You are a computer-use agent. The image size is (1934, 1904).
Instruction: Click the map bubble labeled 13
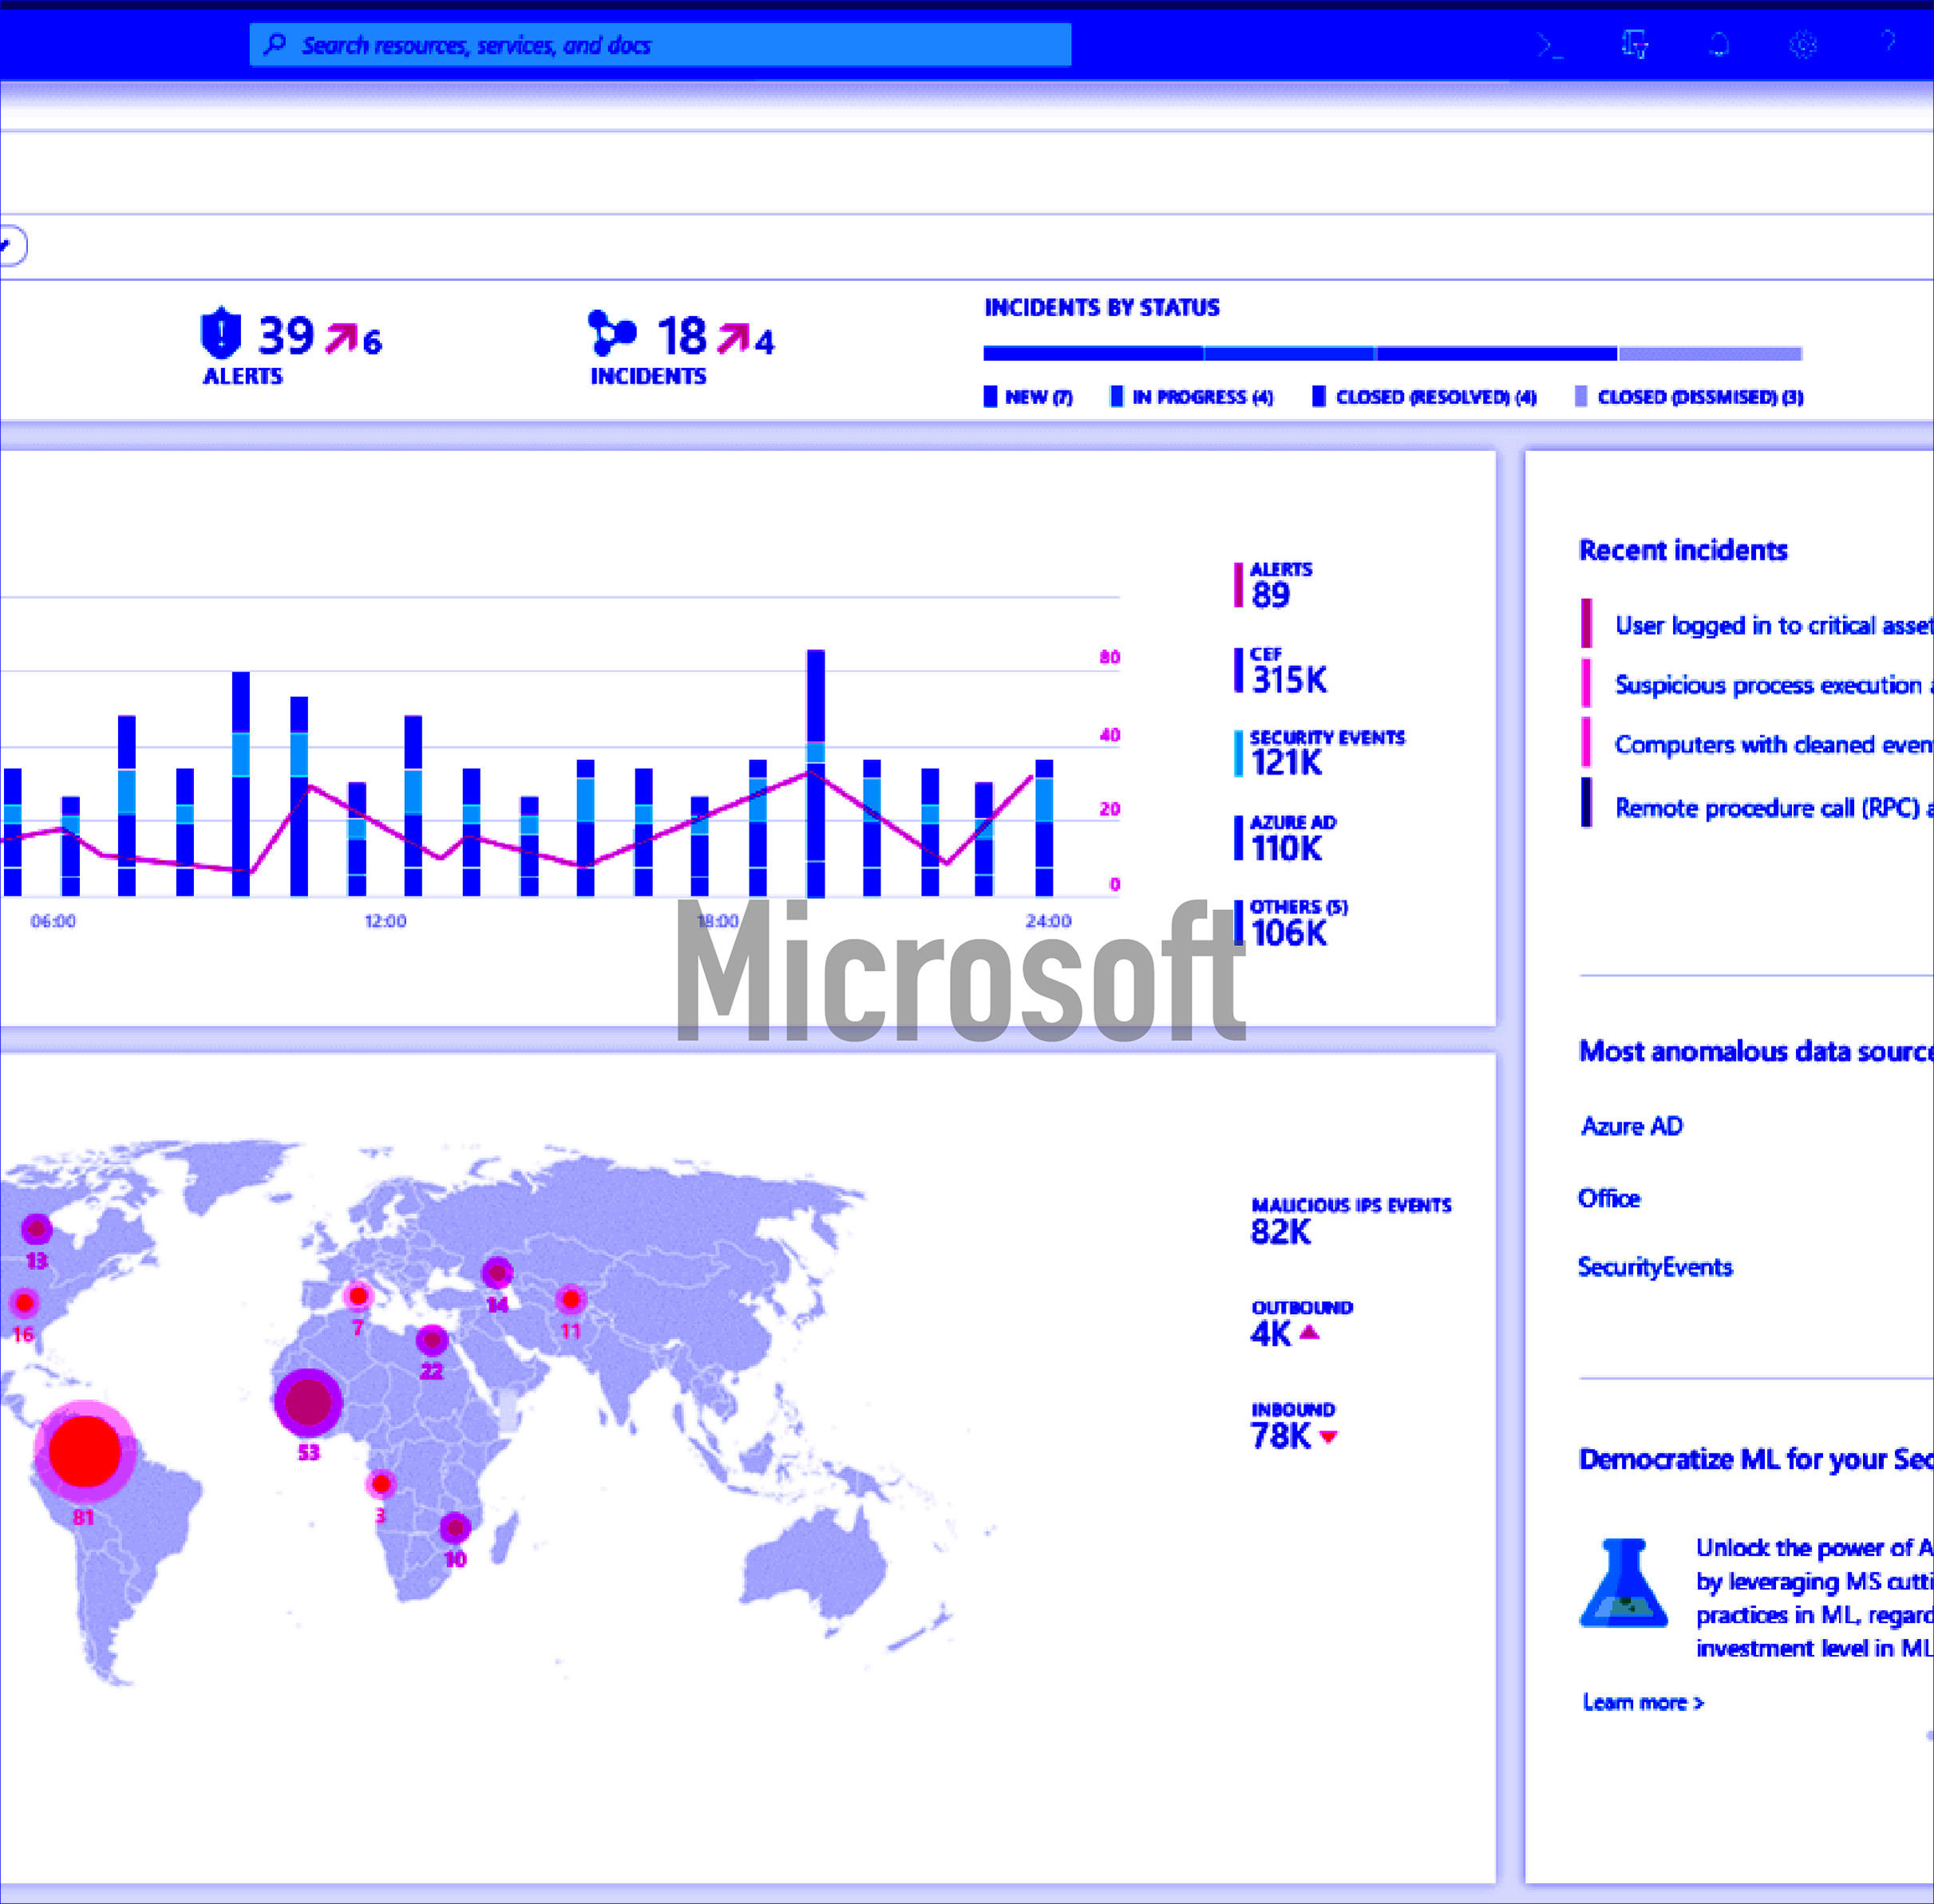tap(36, 1229)
